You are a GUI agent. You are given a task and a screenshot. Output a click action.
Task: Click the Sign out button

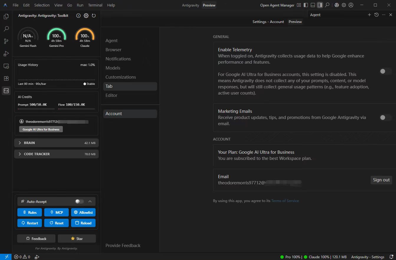click(x=381, y=180)
